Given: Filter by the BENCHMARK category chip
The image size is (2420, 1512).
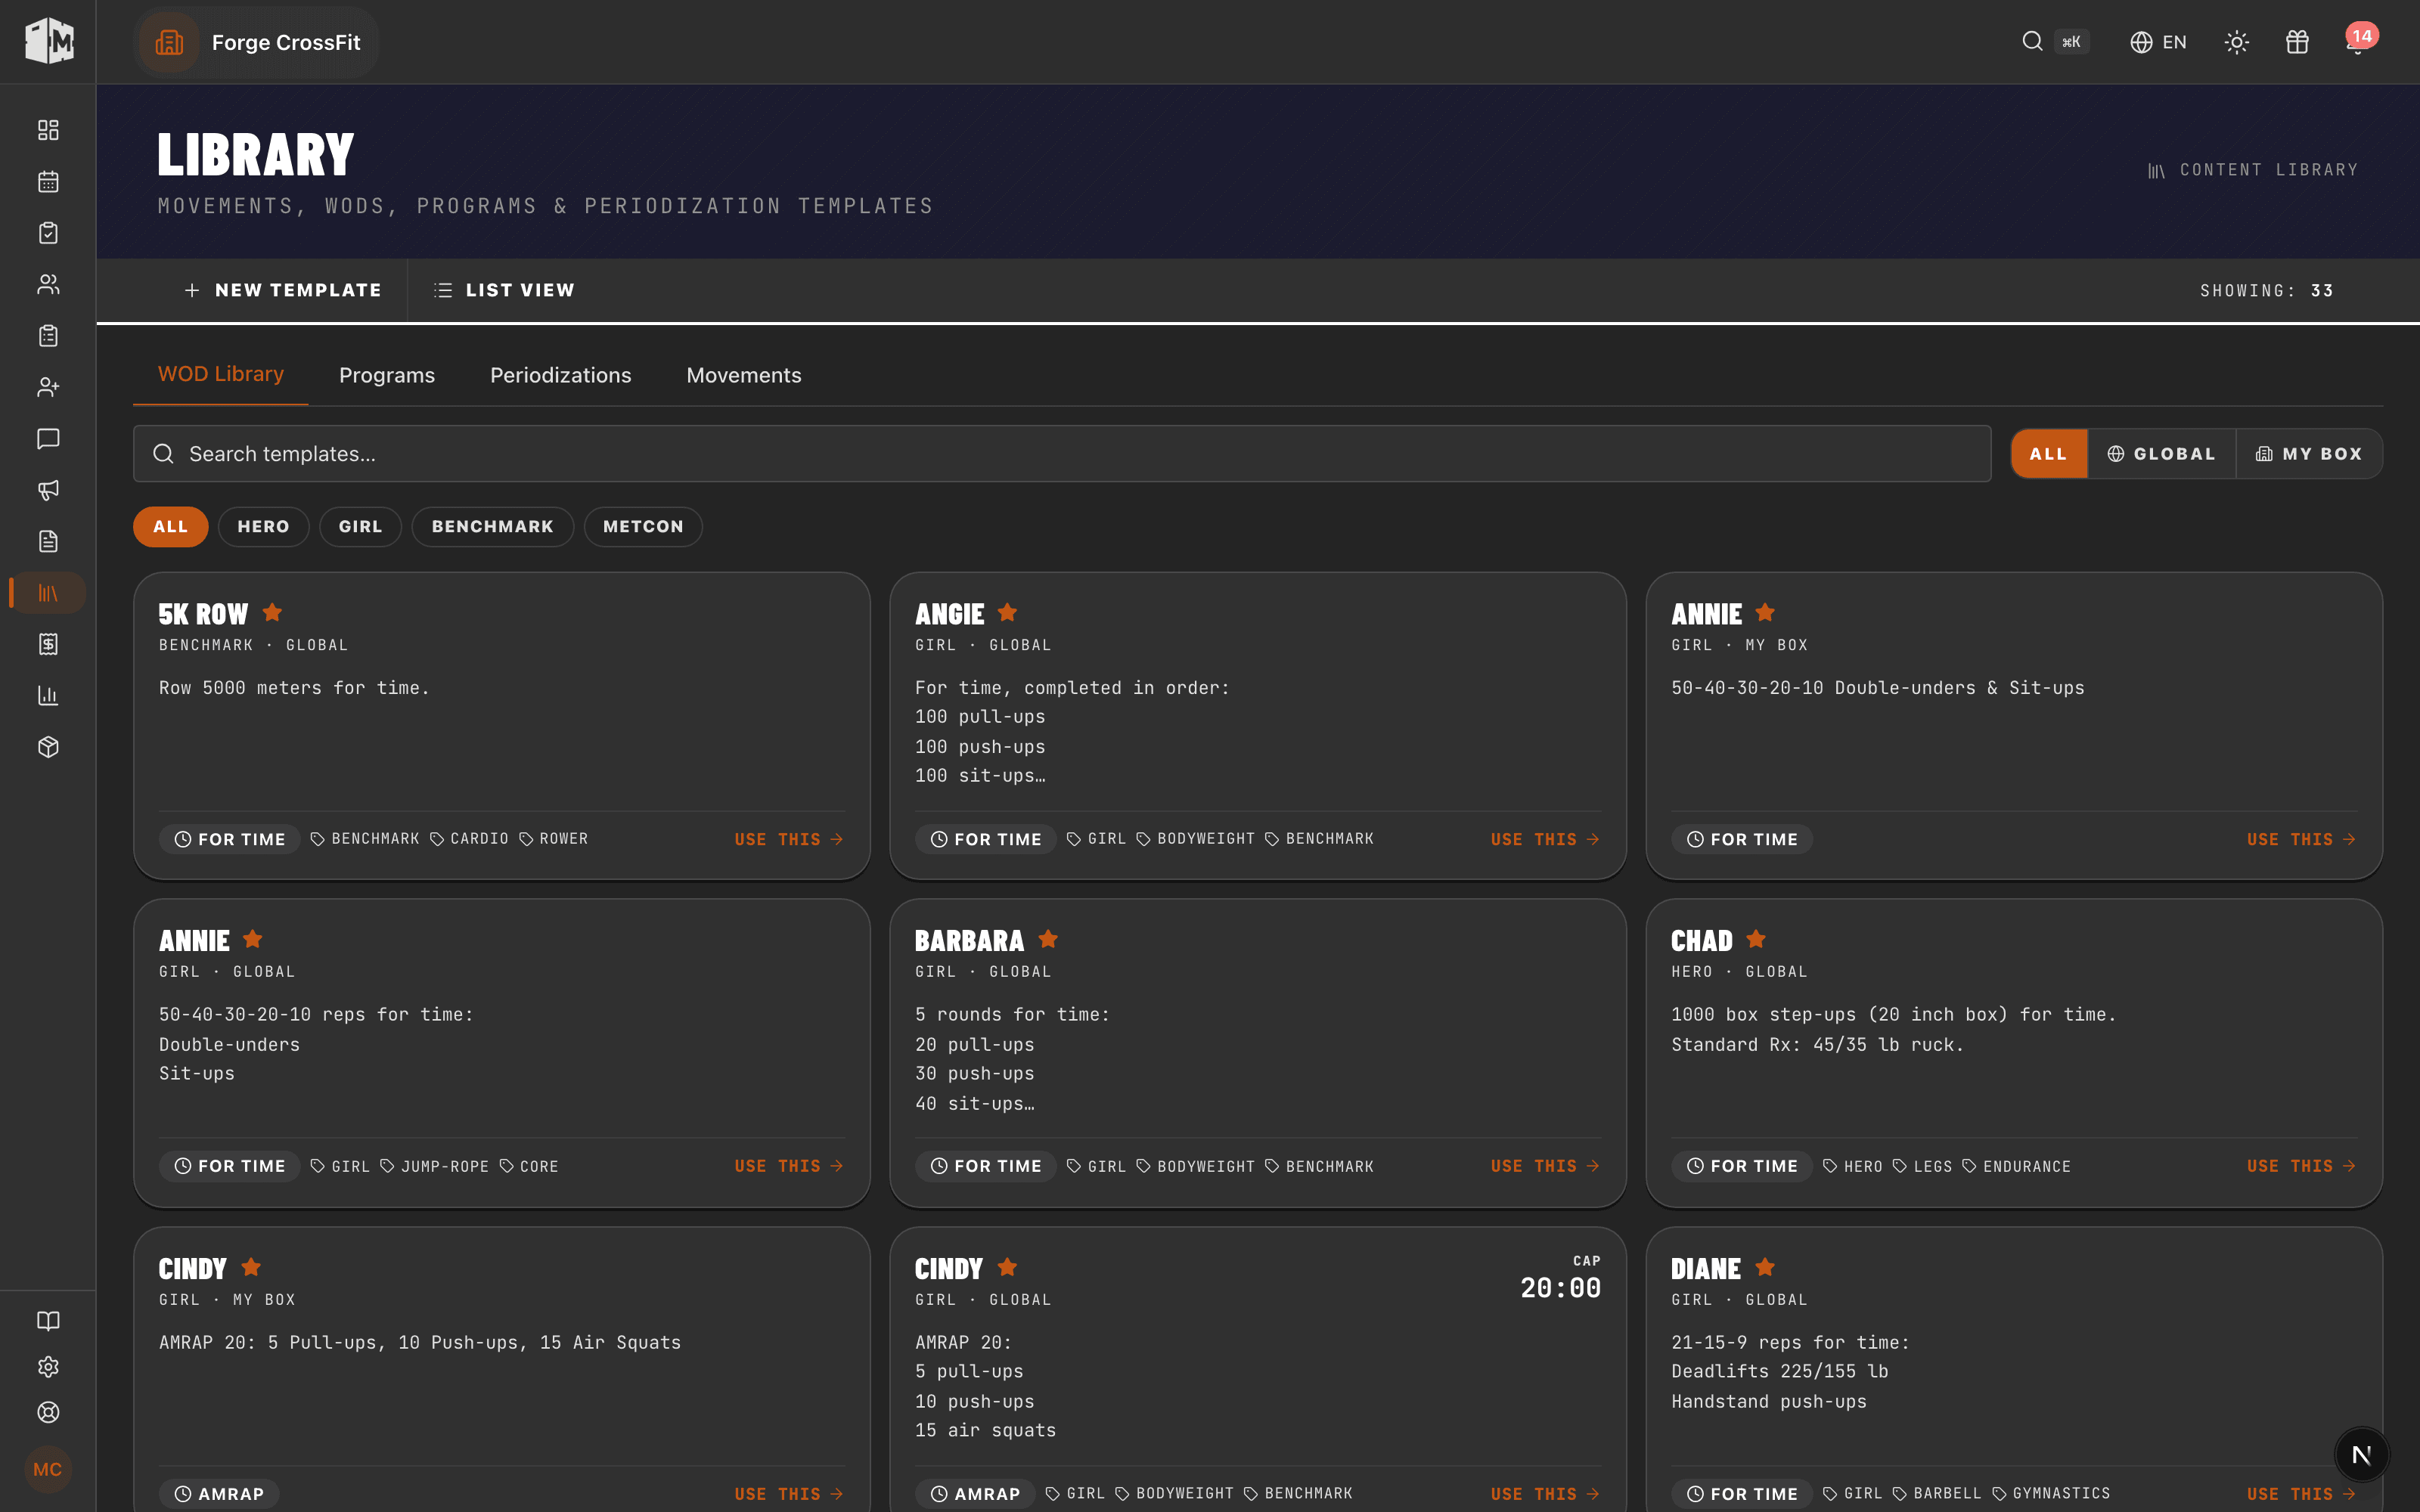Looking at the screenshot, I should click(x=493, y=526).
